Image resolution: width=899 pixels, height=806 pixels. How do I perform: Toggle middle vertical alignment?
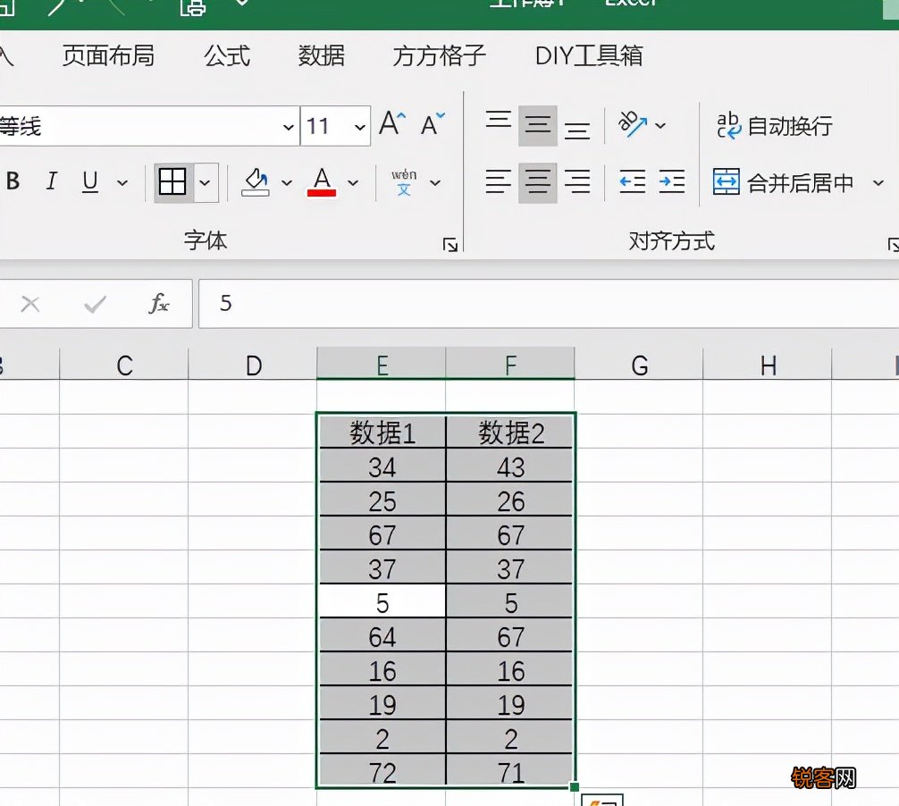coord(538,125)
